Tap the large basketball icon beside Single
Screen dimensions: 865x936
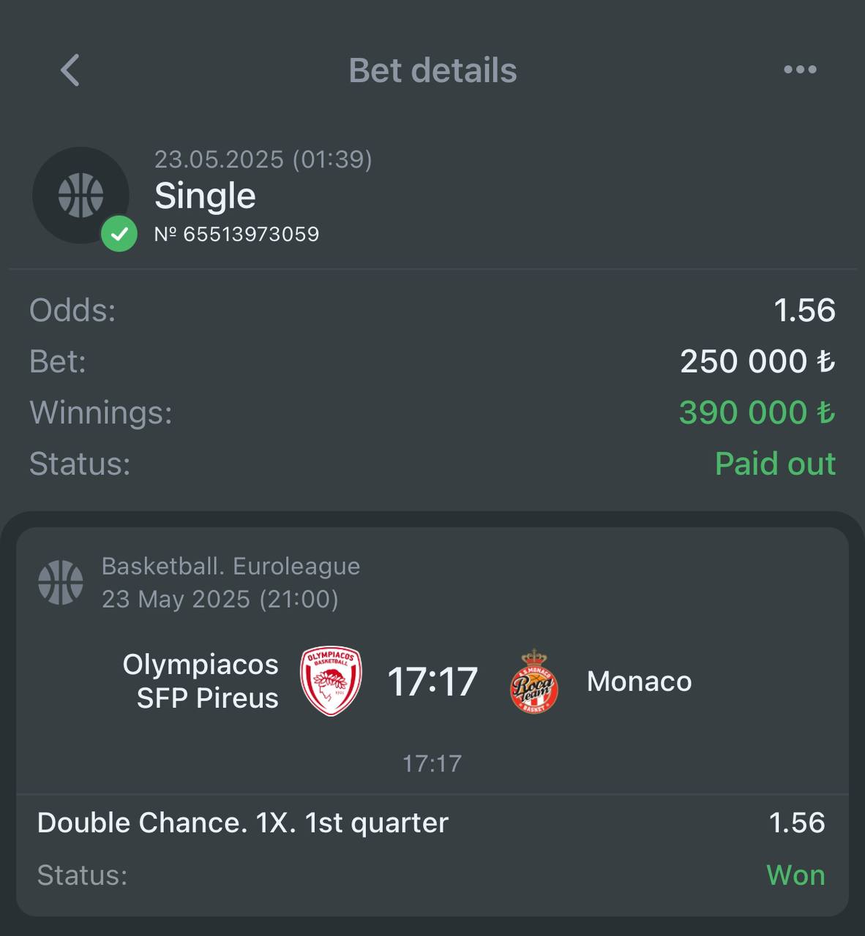point(80,195)
